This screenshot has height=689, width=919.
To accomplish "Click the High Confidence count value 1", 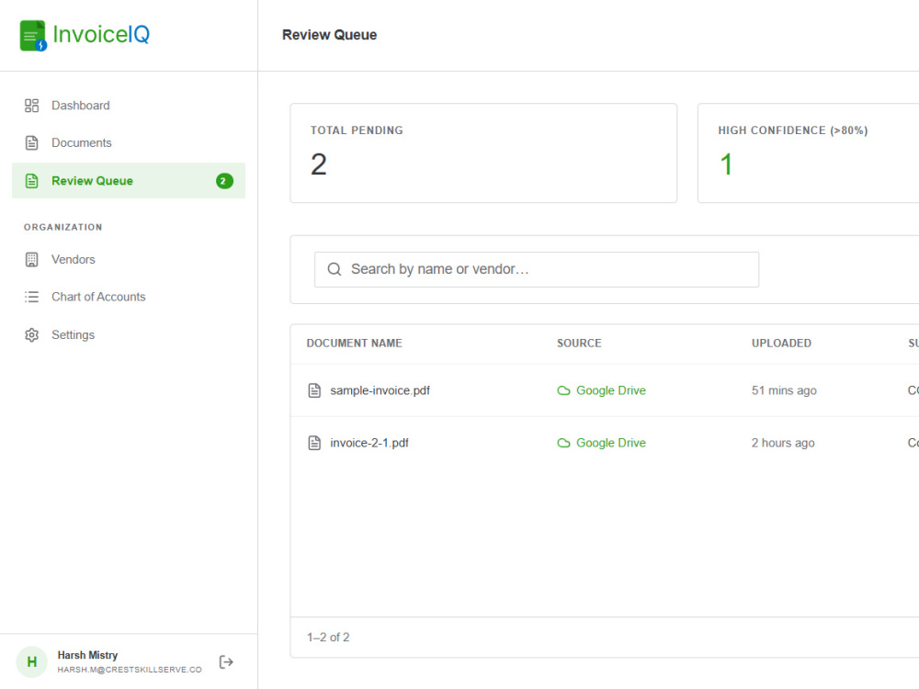I will tap(726, 164).
